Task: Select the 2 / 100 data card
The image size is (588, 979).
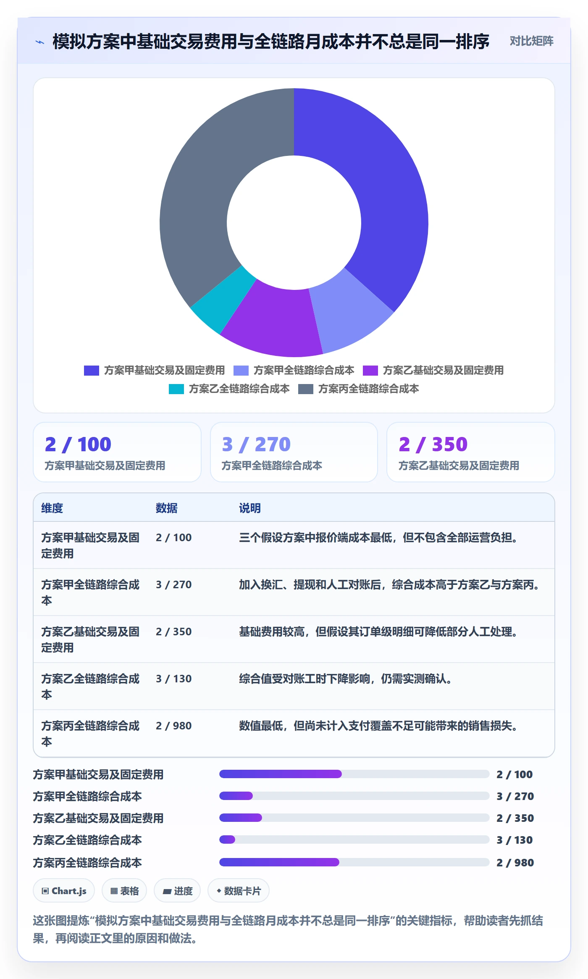Action: pyautogui.click(x=117, y=452)
